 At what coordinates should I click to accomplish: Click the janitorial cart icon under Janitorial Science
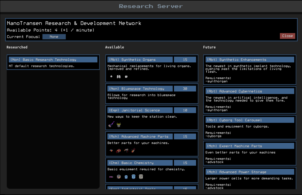(119, 124)
